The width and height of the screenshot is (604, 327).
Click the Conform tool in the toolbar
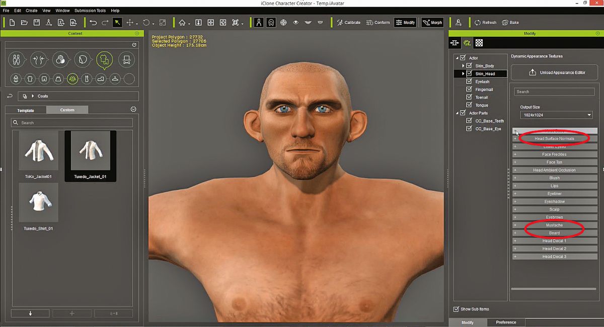click(x=378, y=22)
